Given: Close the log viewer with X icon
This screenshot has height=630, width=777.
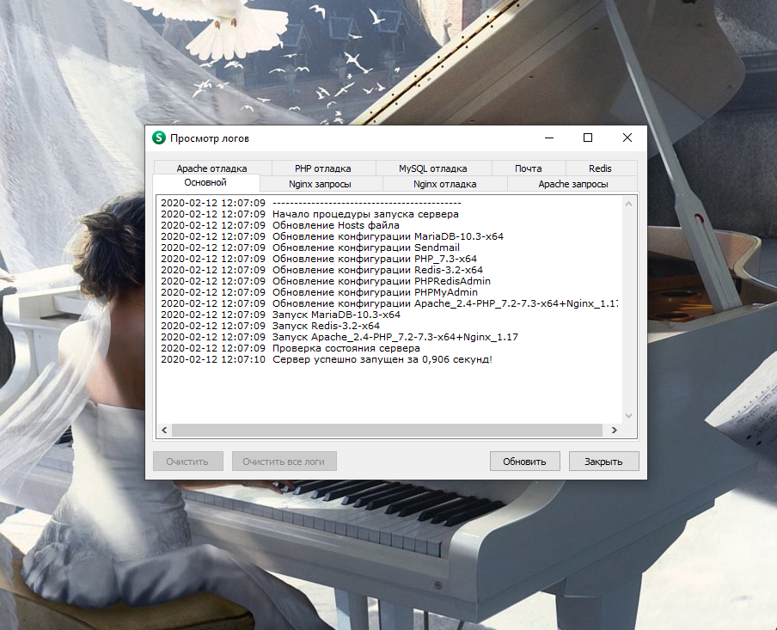Looking at the screenshot, I should click(627, 138).
